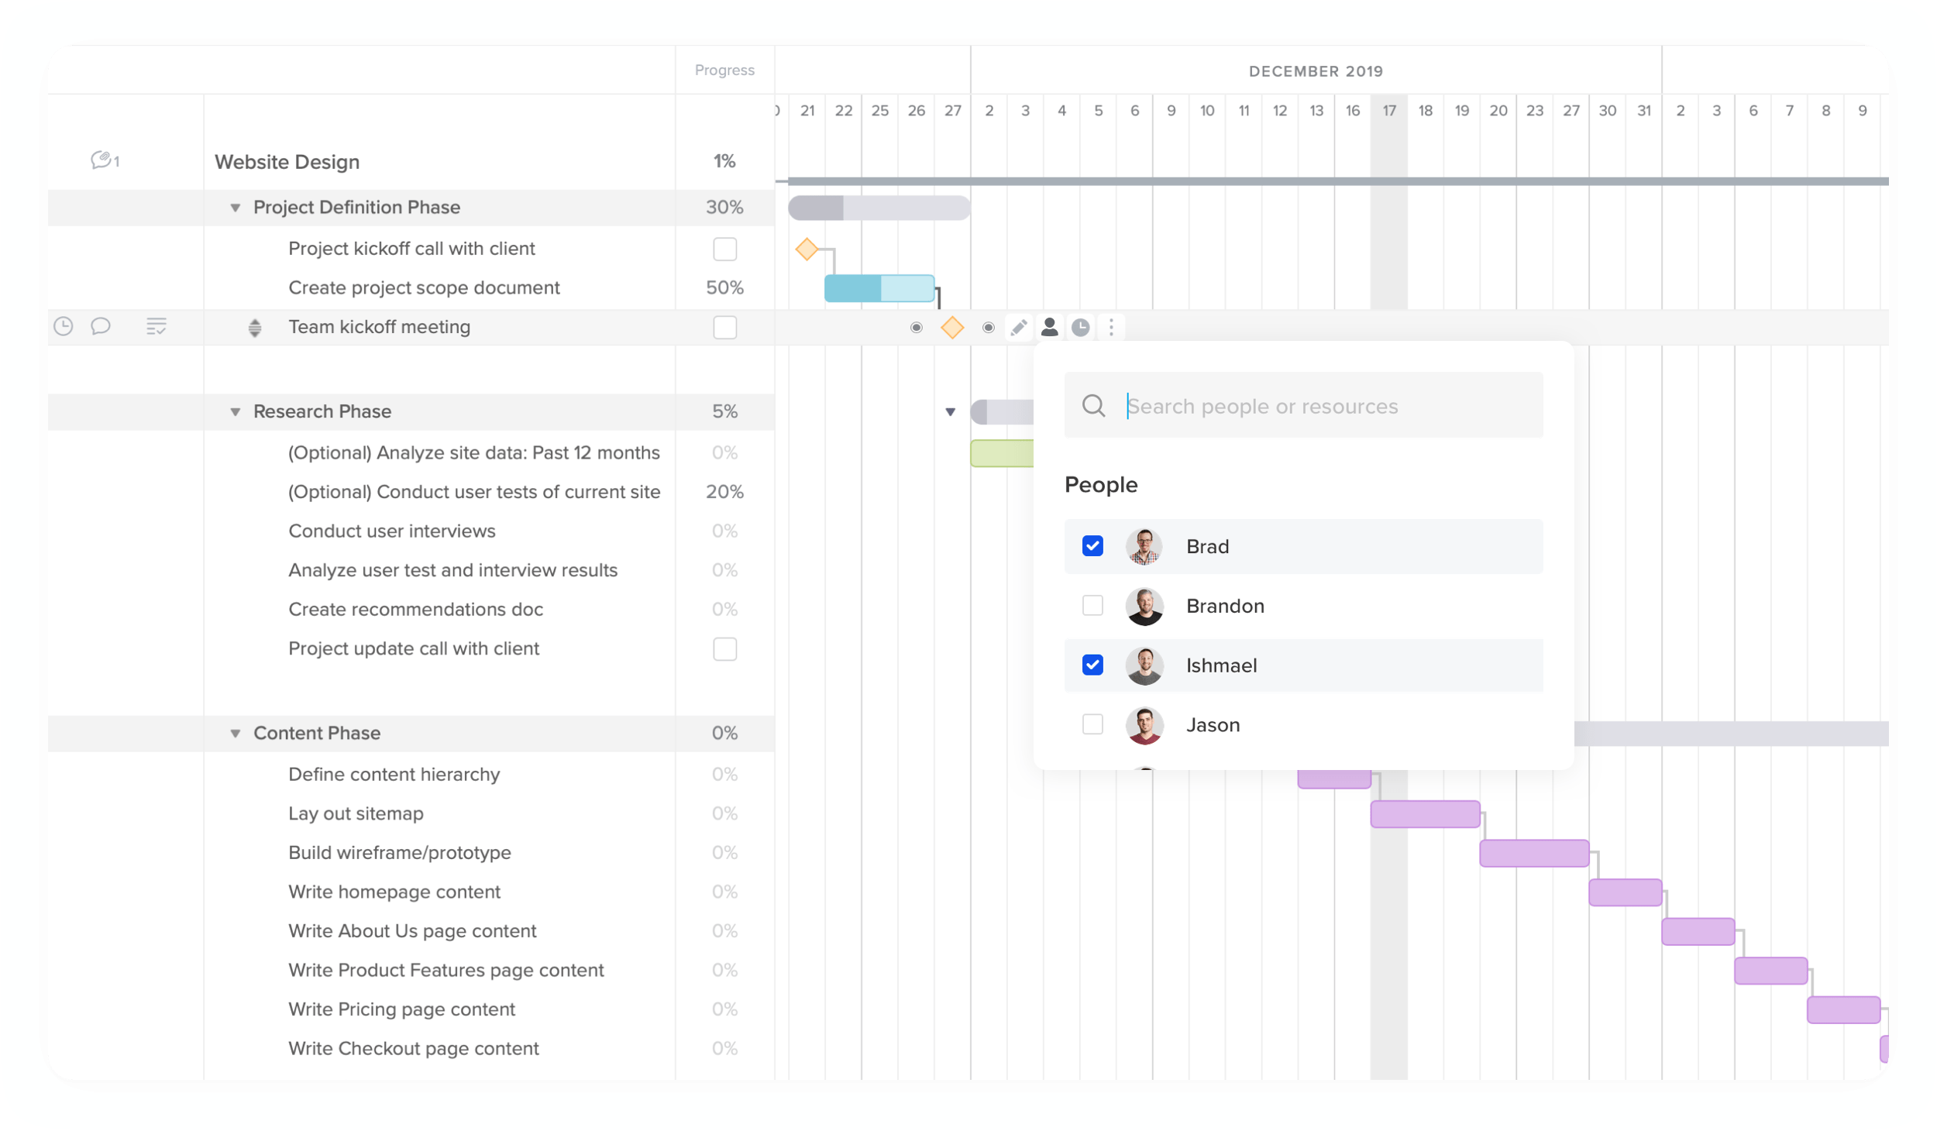
Task: Click the comment/chat icon on task row
Action: (100, 326)
